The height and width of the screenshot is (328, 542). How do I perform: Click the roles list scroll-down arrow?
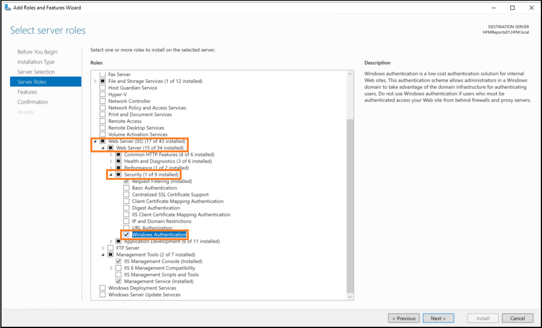pos(350,296)
